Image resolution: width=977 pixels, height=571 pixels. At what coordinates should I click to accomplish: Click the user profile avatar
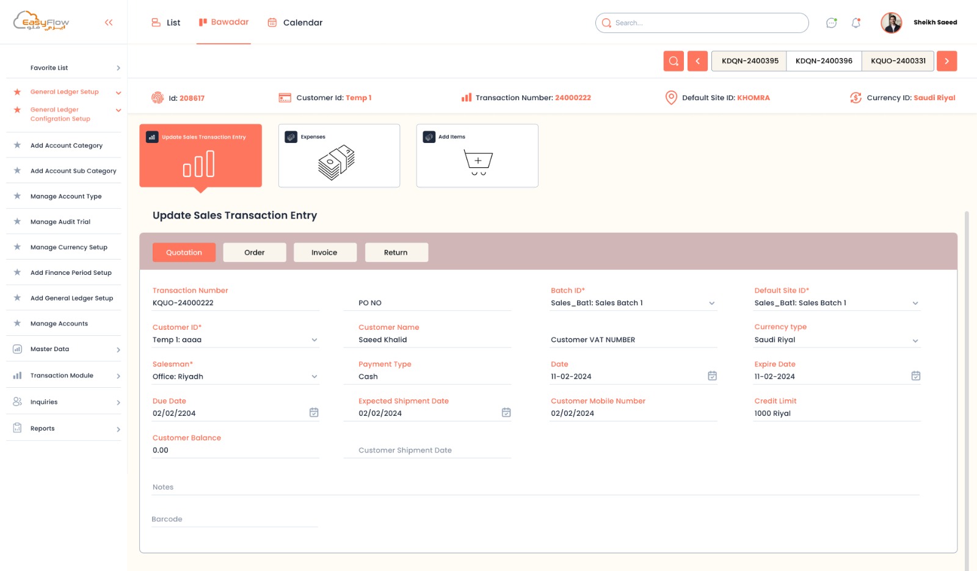[x=891, y=23]
